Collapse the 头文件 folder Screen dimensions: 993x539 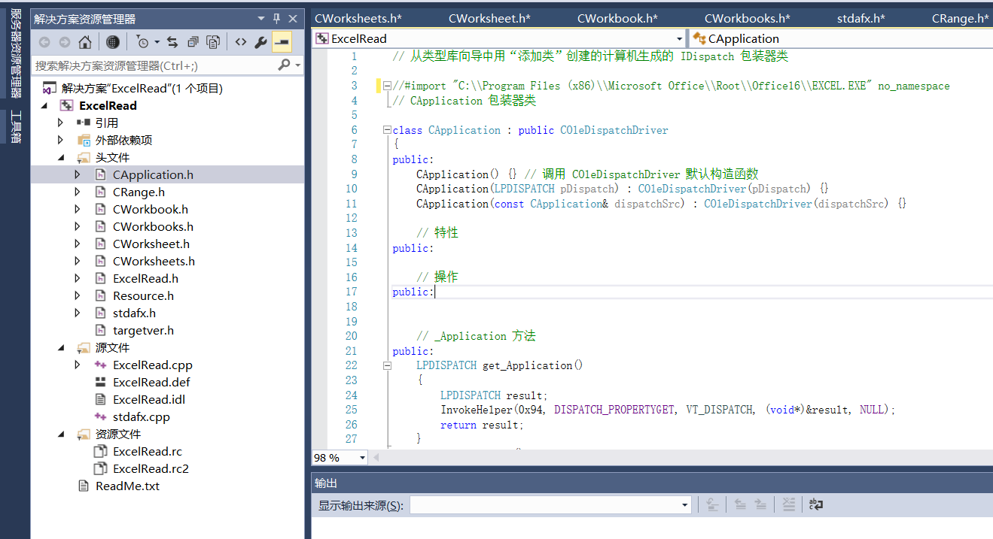[61, 157]
